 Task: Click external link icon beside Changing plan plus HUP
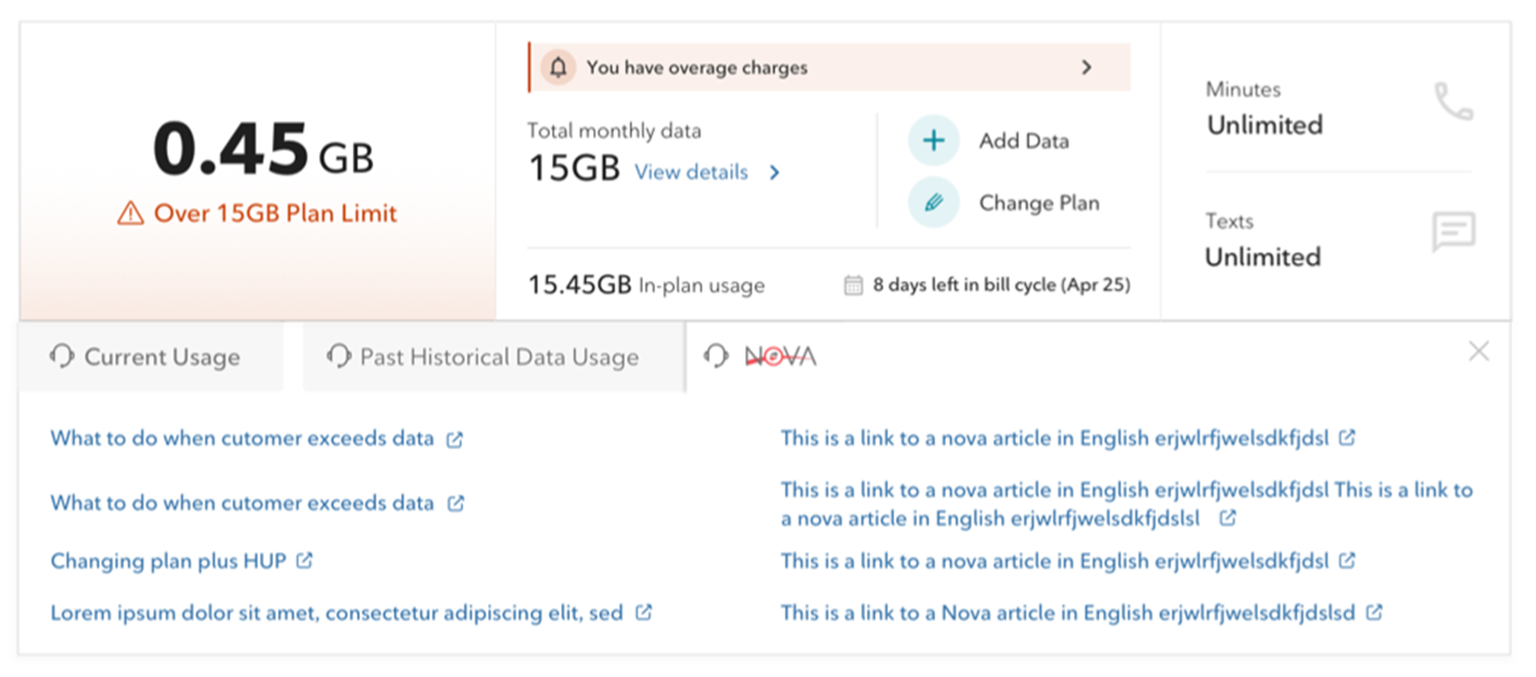pyautogui.click(x=304, y=561)
